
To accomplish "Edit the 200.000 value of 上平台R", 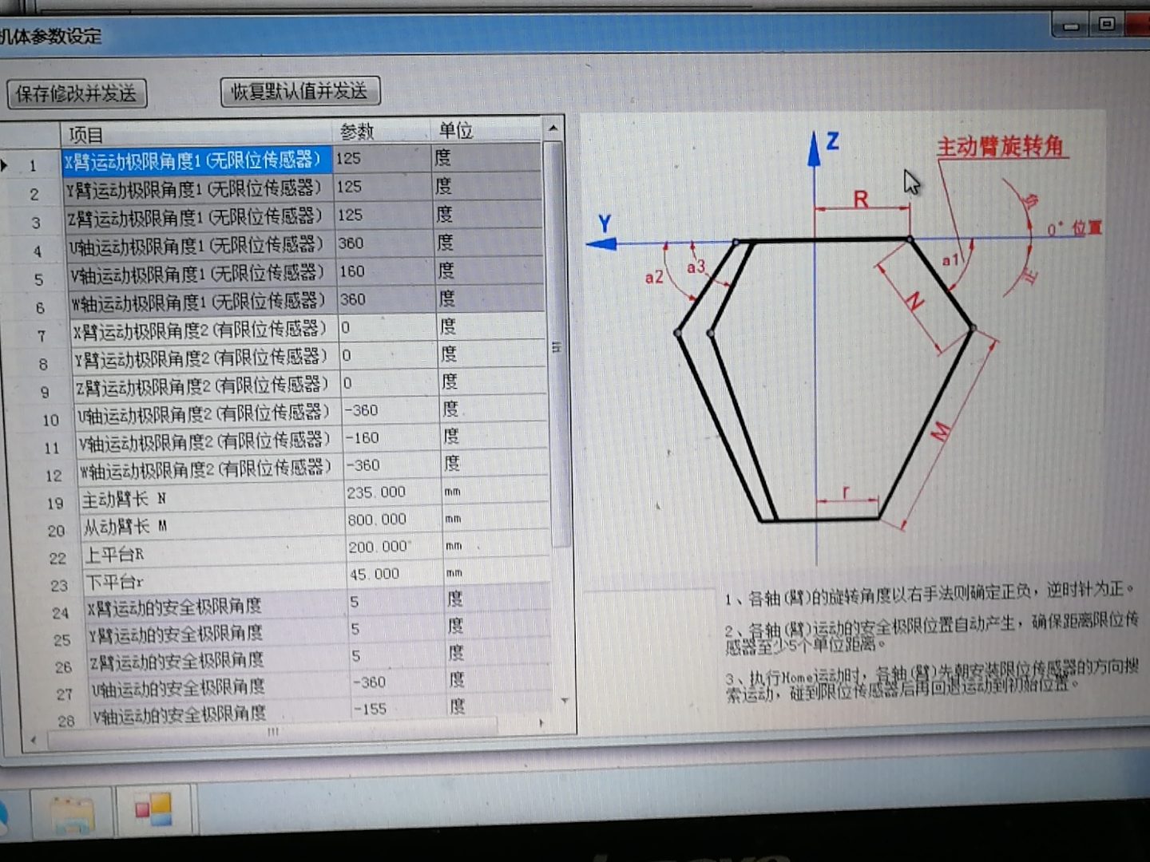I will click(x=392, y=547).
